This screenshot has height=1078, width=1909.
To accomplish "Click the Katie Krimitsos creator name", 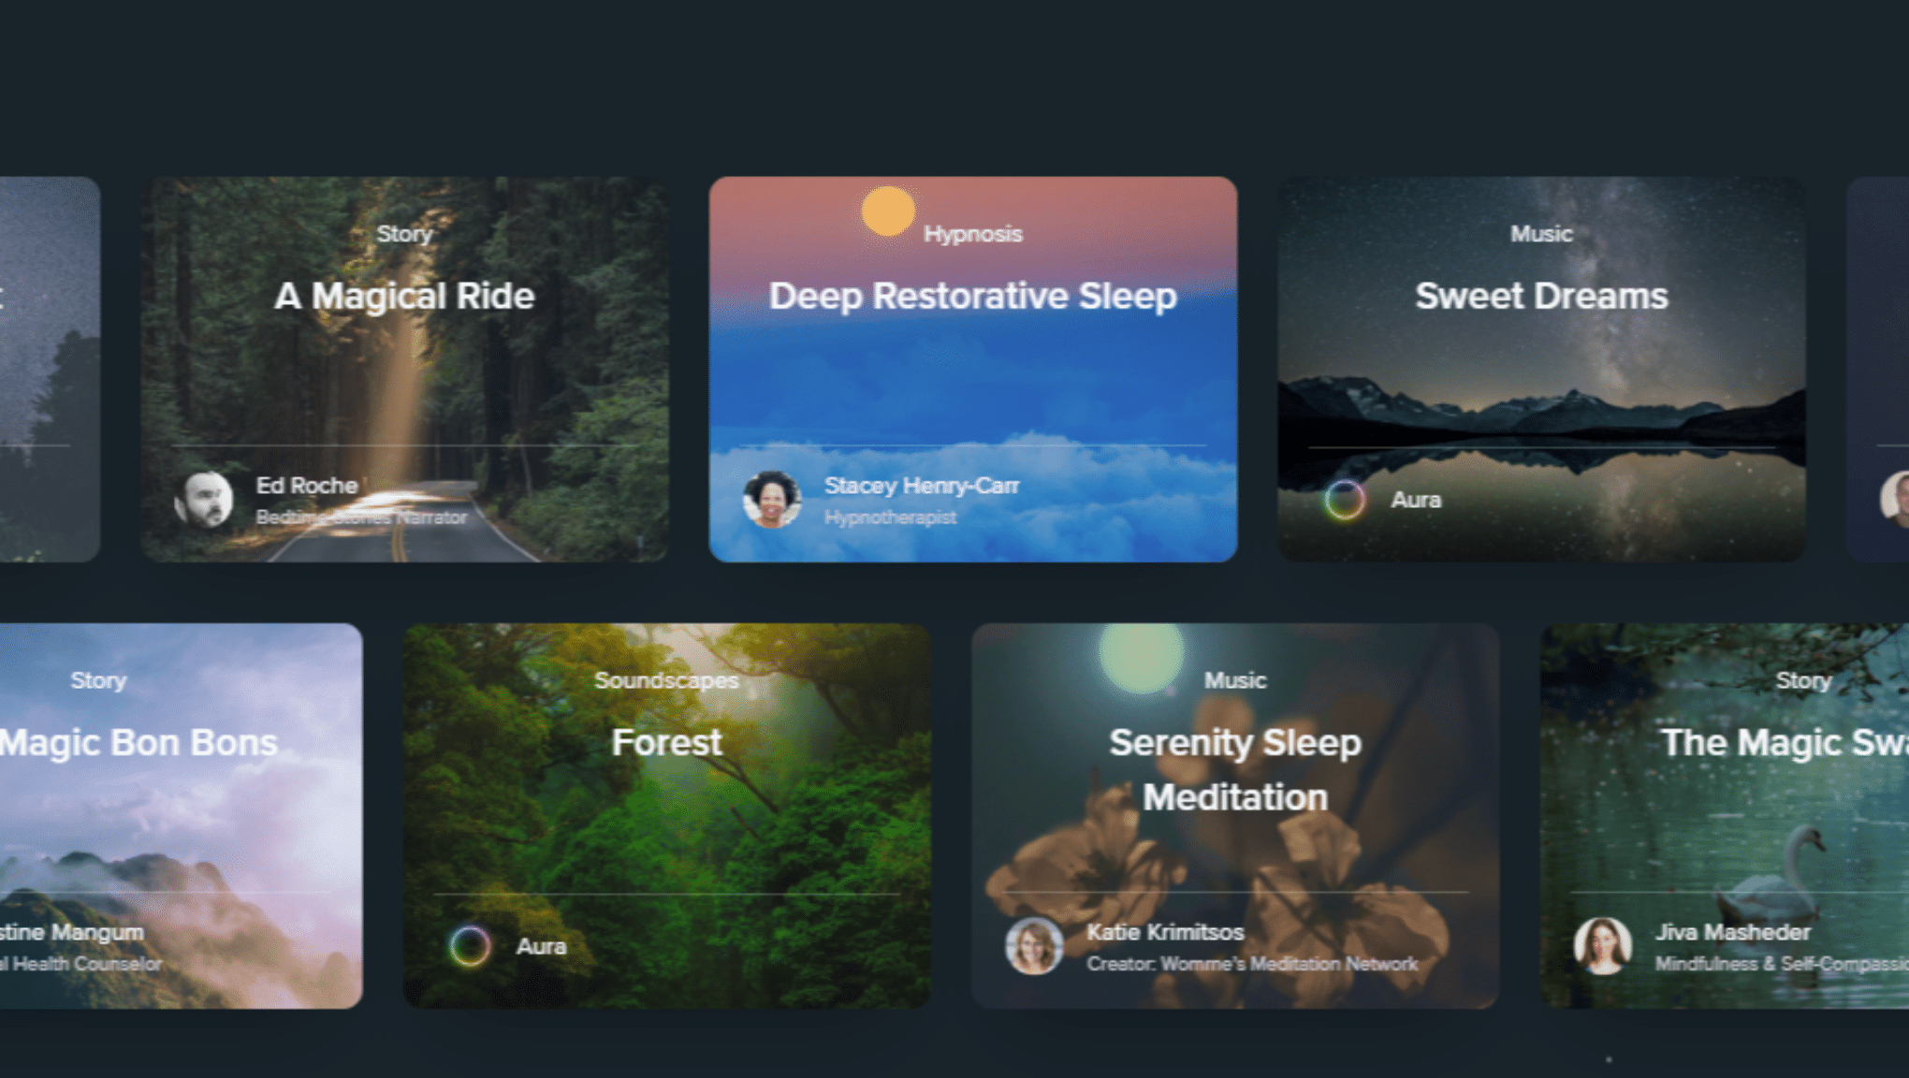I will 1165,932.
